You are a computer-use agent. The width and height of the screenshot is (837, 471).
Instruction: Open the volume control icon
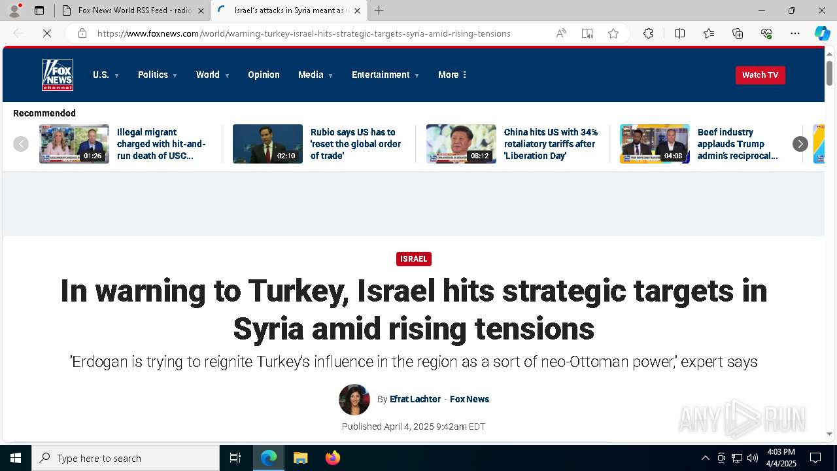click(753, 458)
